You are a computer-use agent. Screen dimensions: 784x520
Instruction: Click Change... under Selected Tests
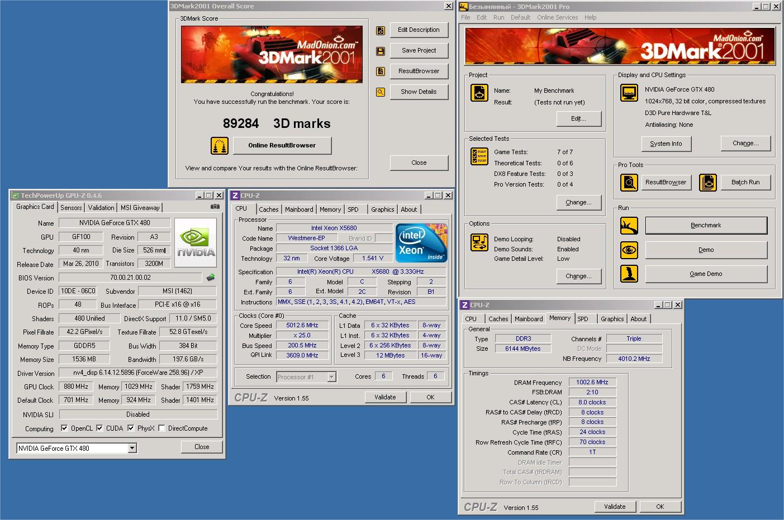point(579,202)
